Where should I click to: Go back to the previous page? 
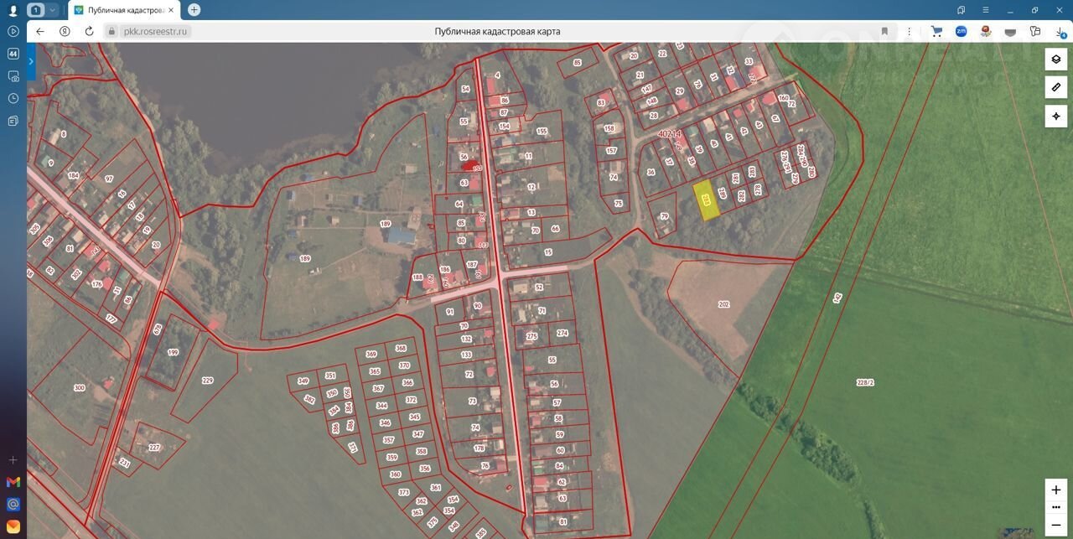point(40,31)
